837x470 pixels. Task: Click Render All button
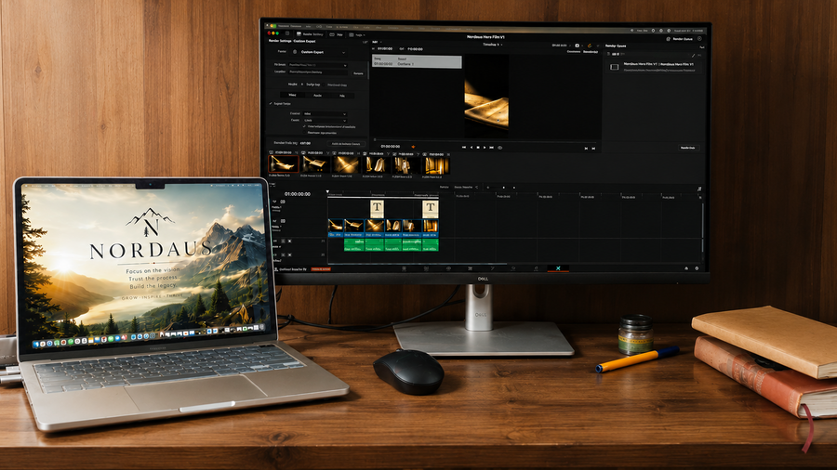point(688,148)
